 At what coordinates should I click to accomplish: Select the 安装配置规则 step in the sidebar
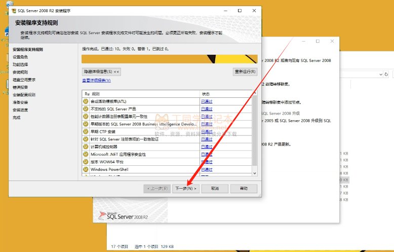pyautogui.click(x=24, y=95)
